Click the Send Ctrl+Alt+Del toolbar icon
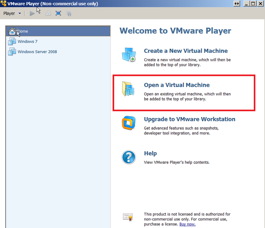This screenshot has height=228, width=265. [48, 13]
